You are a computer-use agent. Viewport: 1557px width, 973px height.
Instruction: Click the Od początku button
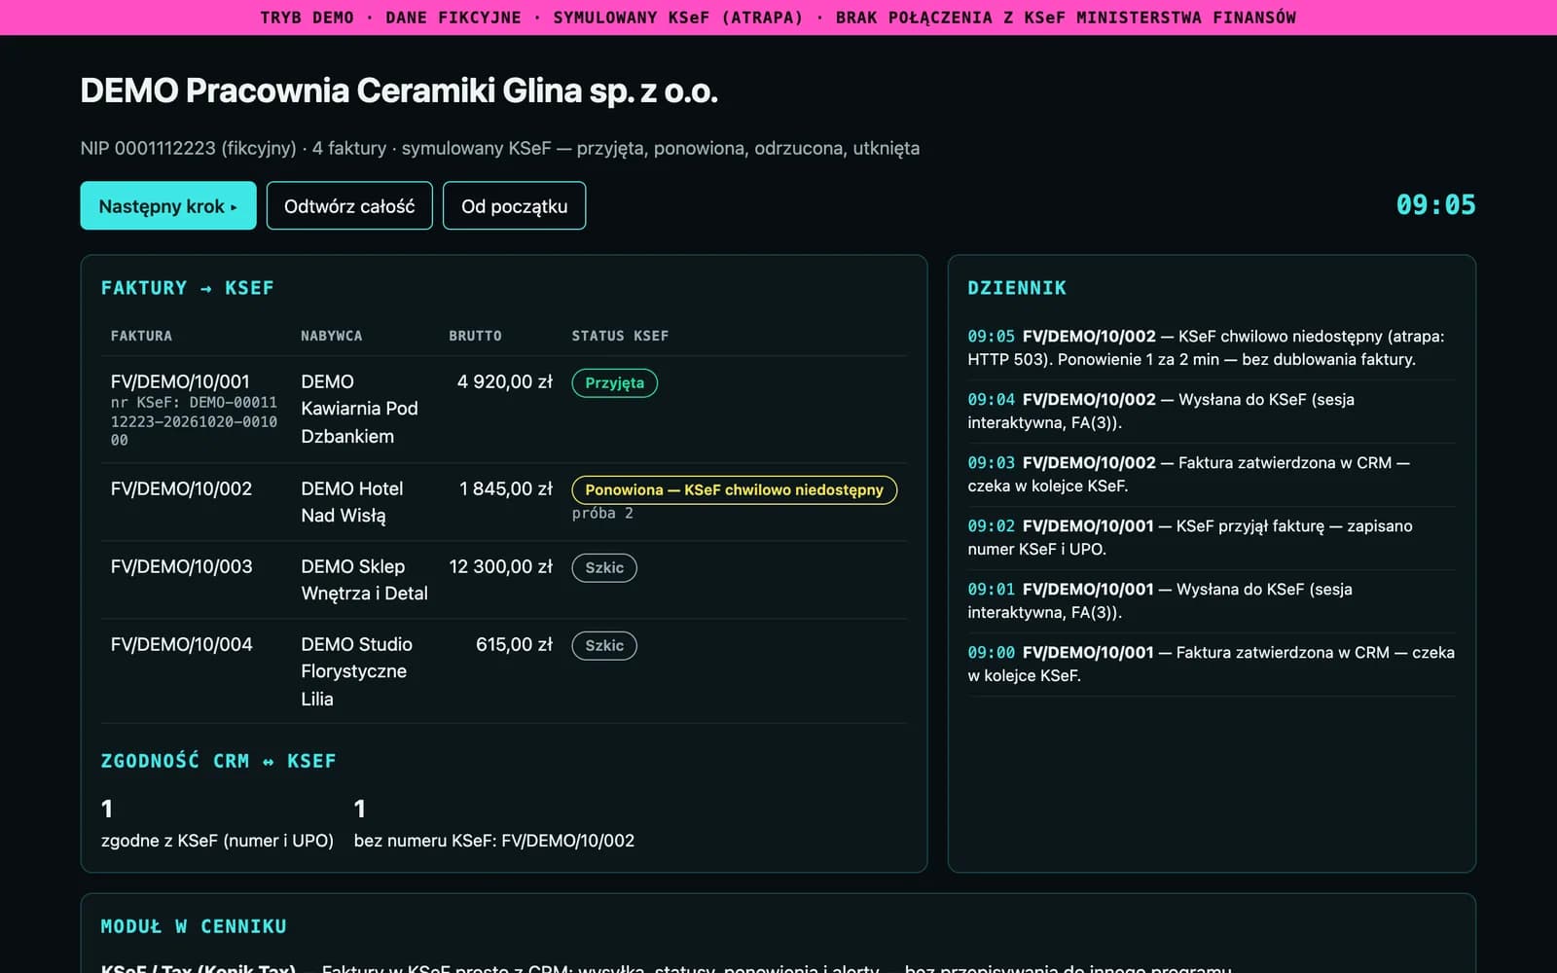point(514,205)
